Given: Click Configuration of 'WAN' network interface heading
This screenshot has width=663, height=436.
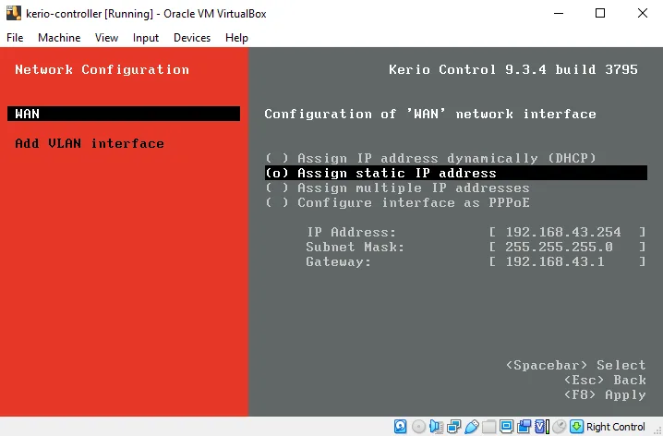Looking at the screenshot, I should pyautogui.click(x=430, y=114).
